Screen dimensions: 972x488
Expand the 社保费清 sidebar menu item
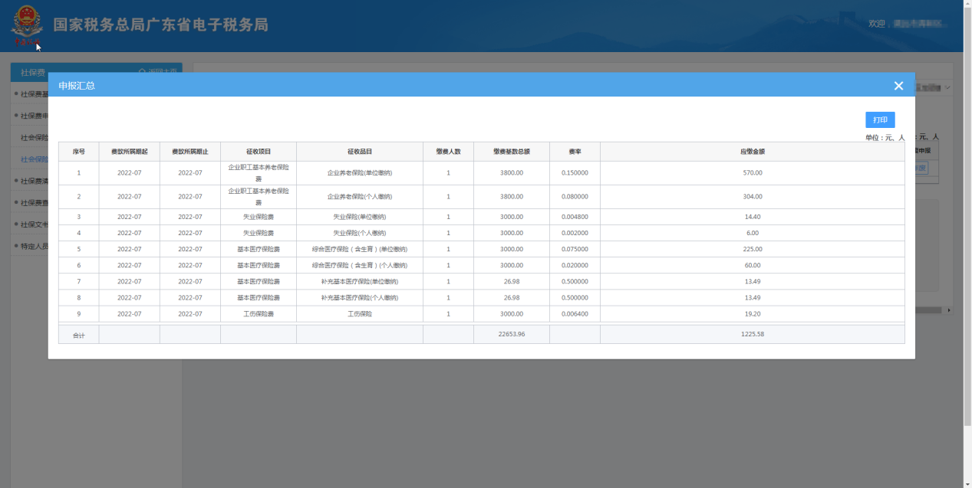click(31, 181)
